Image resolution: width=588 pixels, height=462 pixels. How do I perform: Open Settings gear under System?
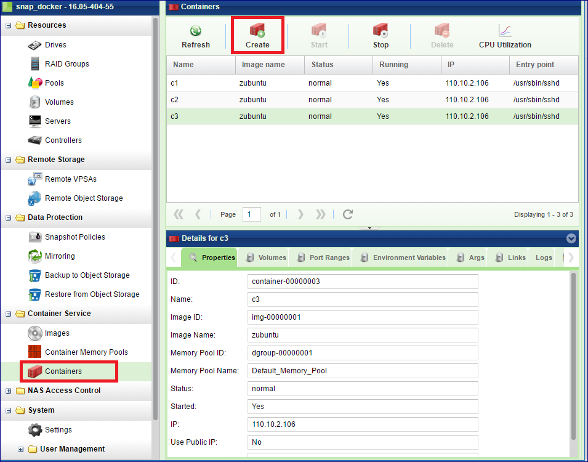[35, 430]
